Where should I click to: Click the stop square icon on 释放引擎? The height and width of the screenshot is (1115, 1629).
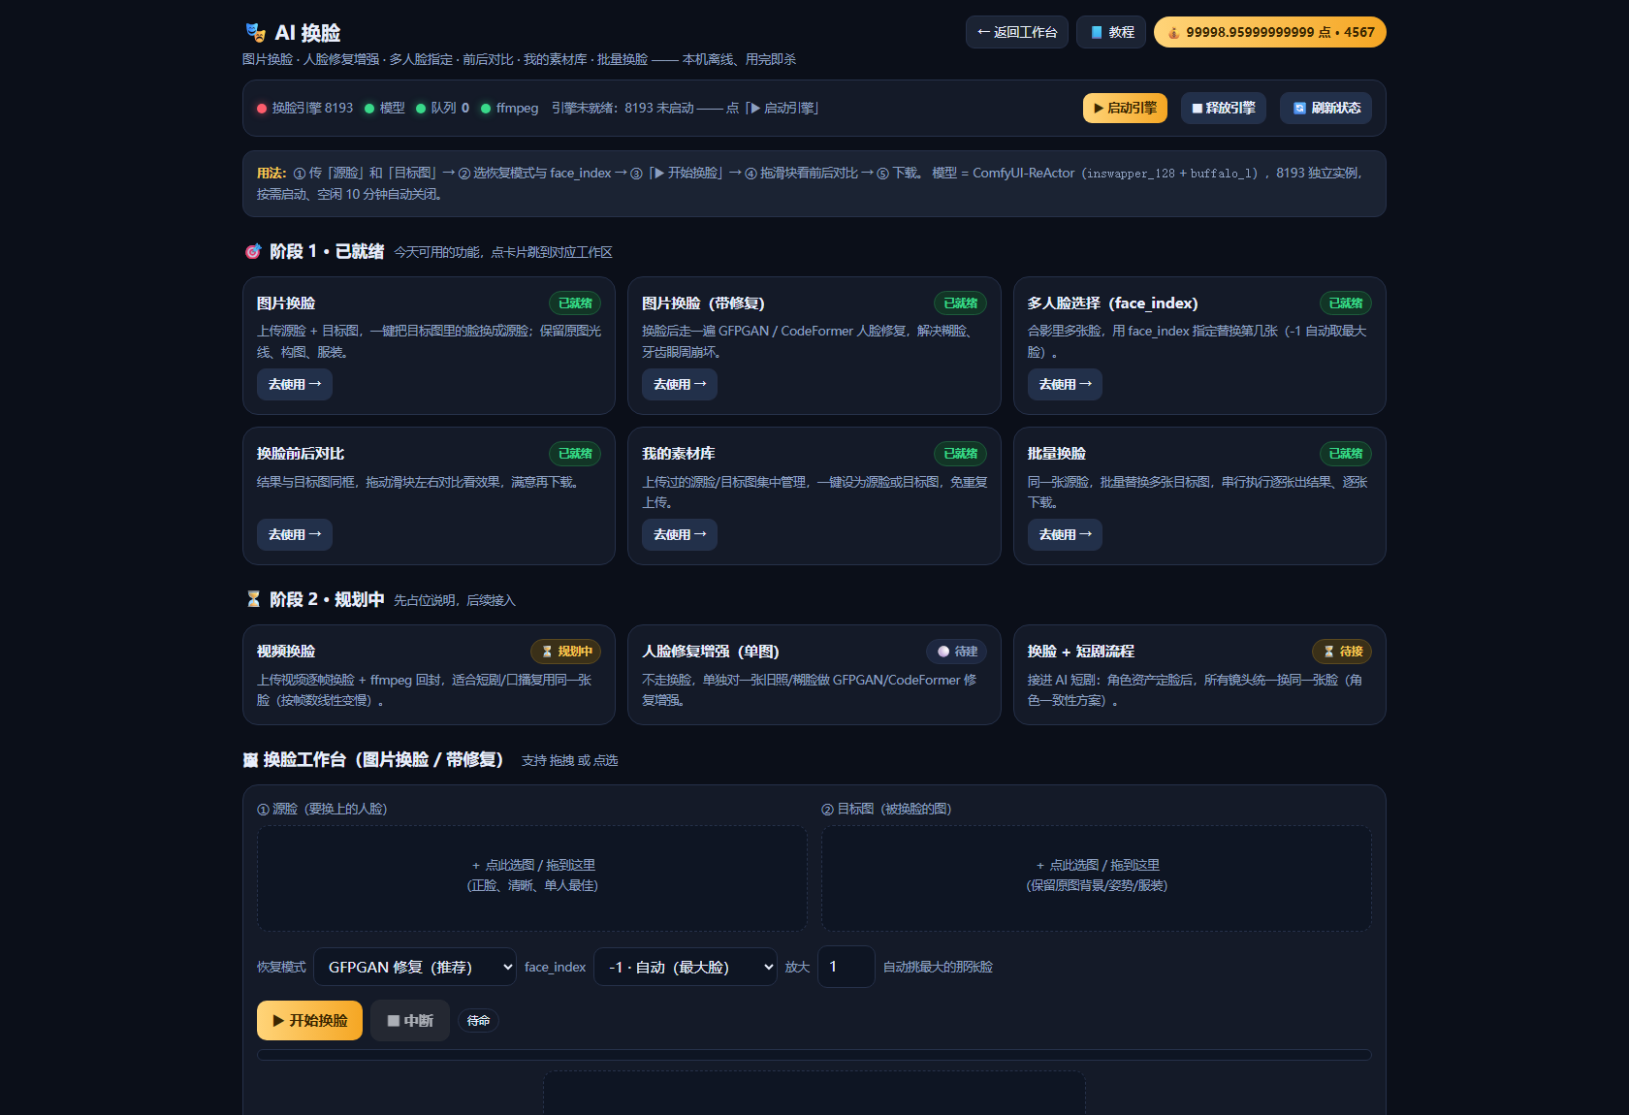(x=1198, y=109)
